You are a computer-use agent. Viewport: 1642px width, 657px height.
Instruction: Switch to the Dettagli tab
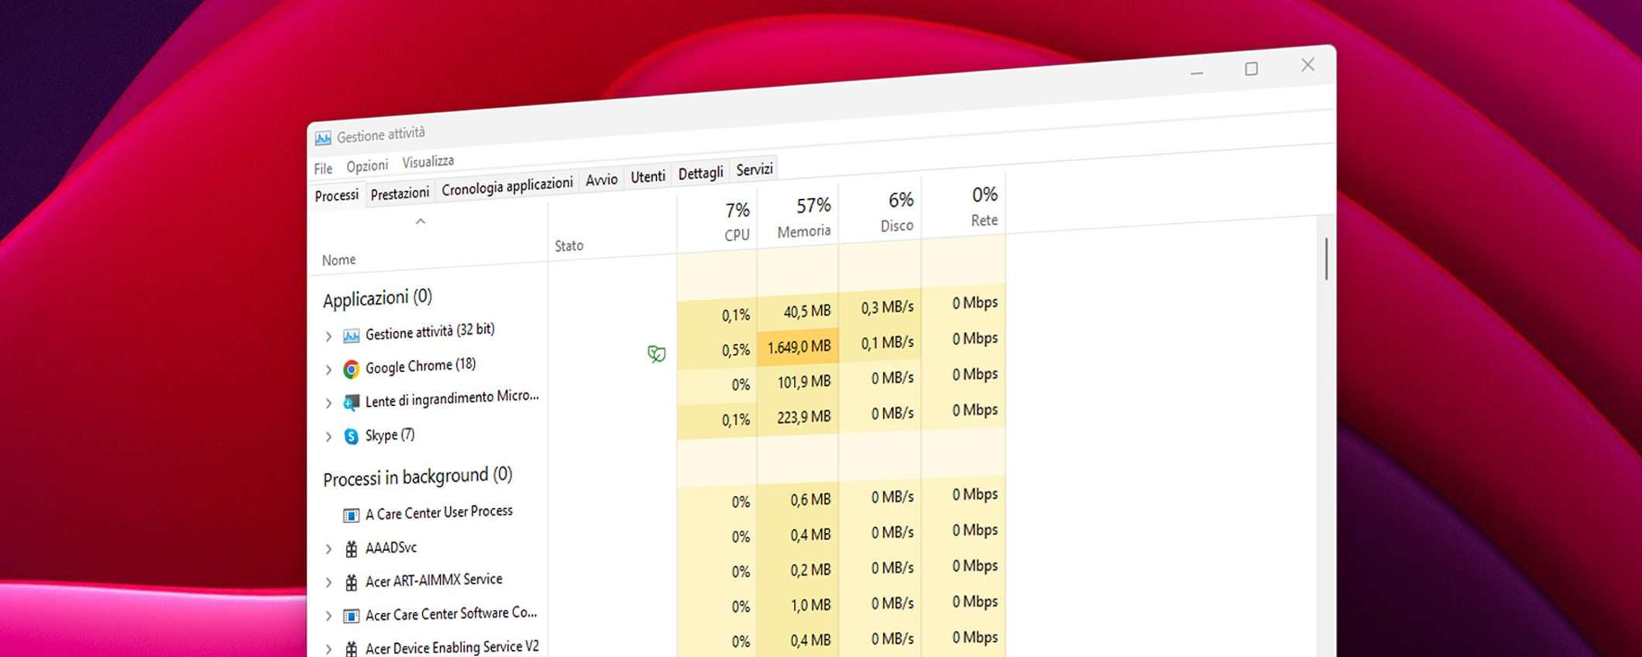pyautogui.click(x=700, y=173)
